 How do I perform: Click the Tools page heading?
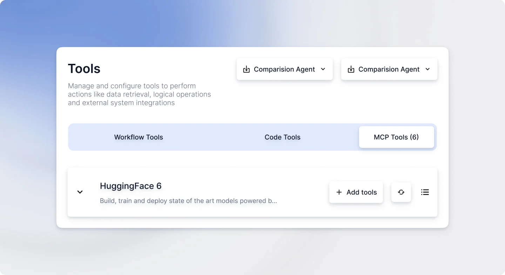[84, 69]
